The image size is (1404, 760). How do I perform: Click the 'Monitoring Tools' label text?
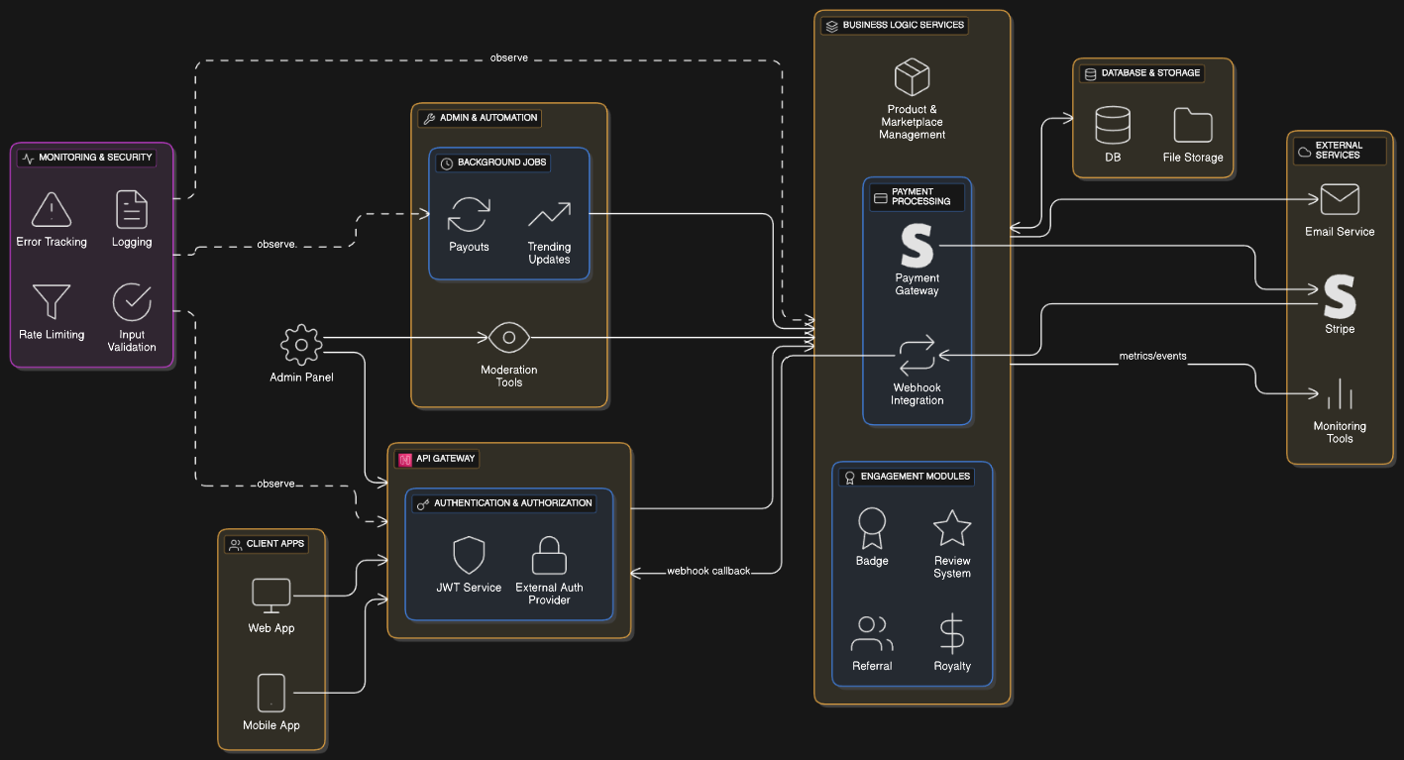coord(1340,432)
